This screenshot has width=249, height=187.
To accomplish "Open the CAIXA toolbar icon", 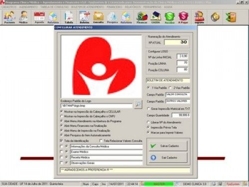I will click(x=155, y=17).
